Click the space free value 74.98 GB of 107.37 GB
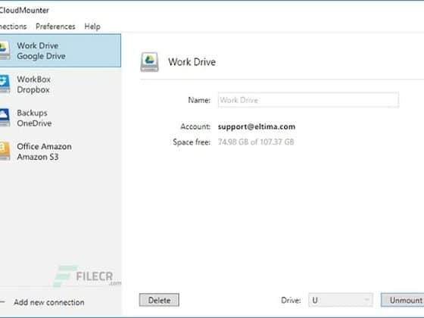Image resolution: width=424 pixels, height=318 pixels. pyautogui.click(x=256, y=142)
